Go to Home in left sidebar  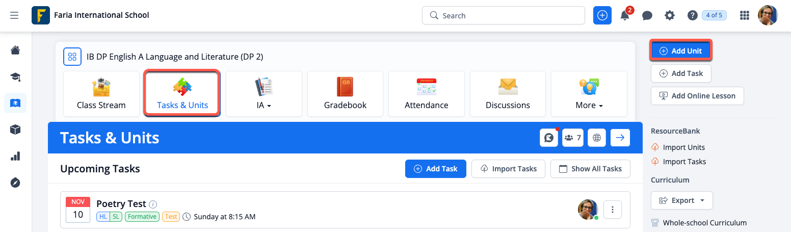click(15, 50)
